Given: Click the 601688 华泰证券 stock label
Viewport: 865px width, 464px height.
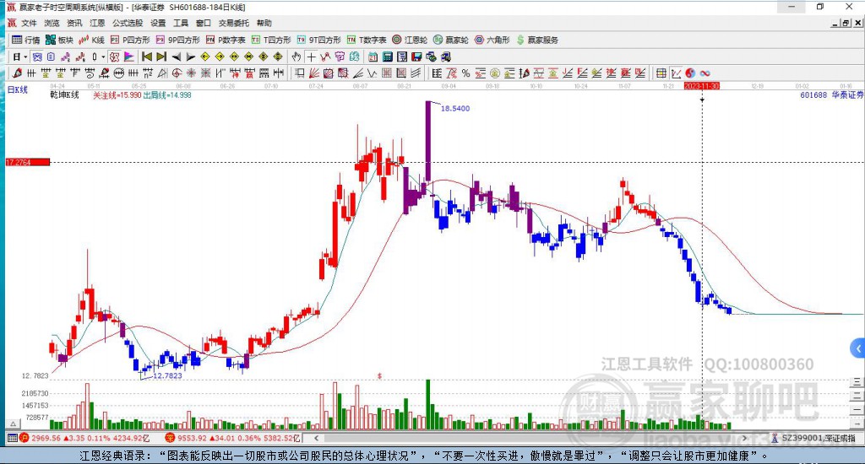Looking at the screenshot, I should pos(831,94).
